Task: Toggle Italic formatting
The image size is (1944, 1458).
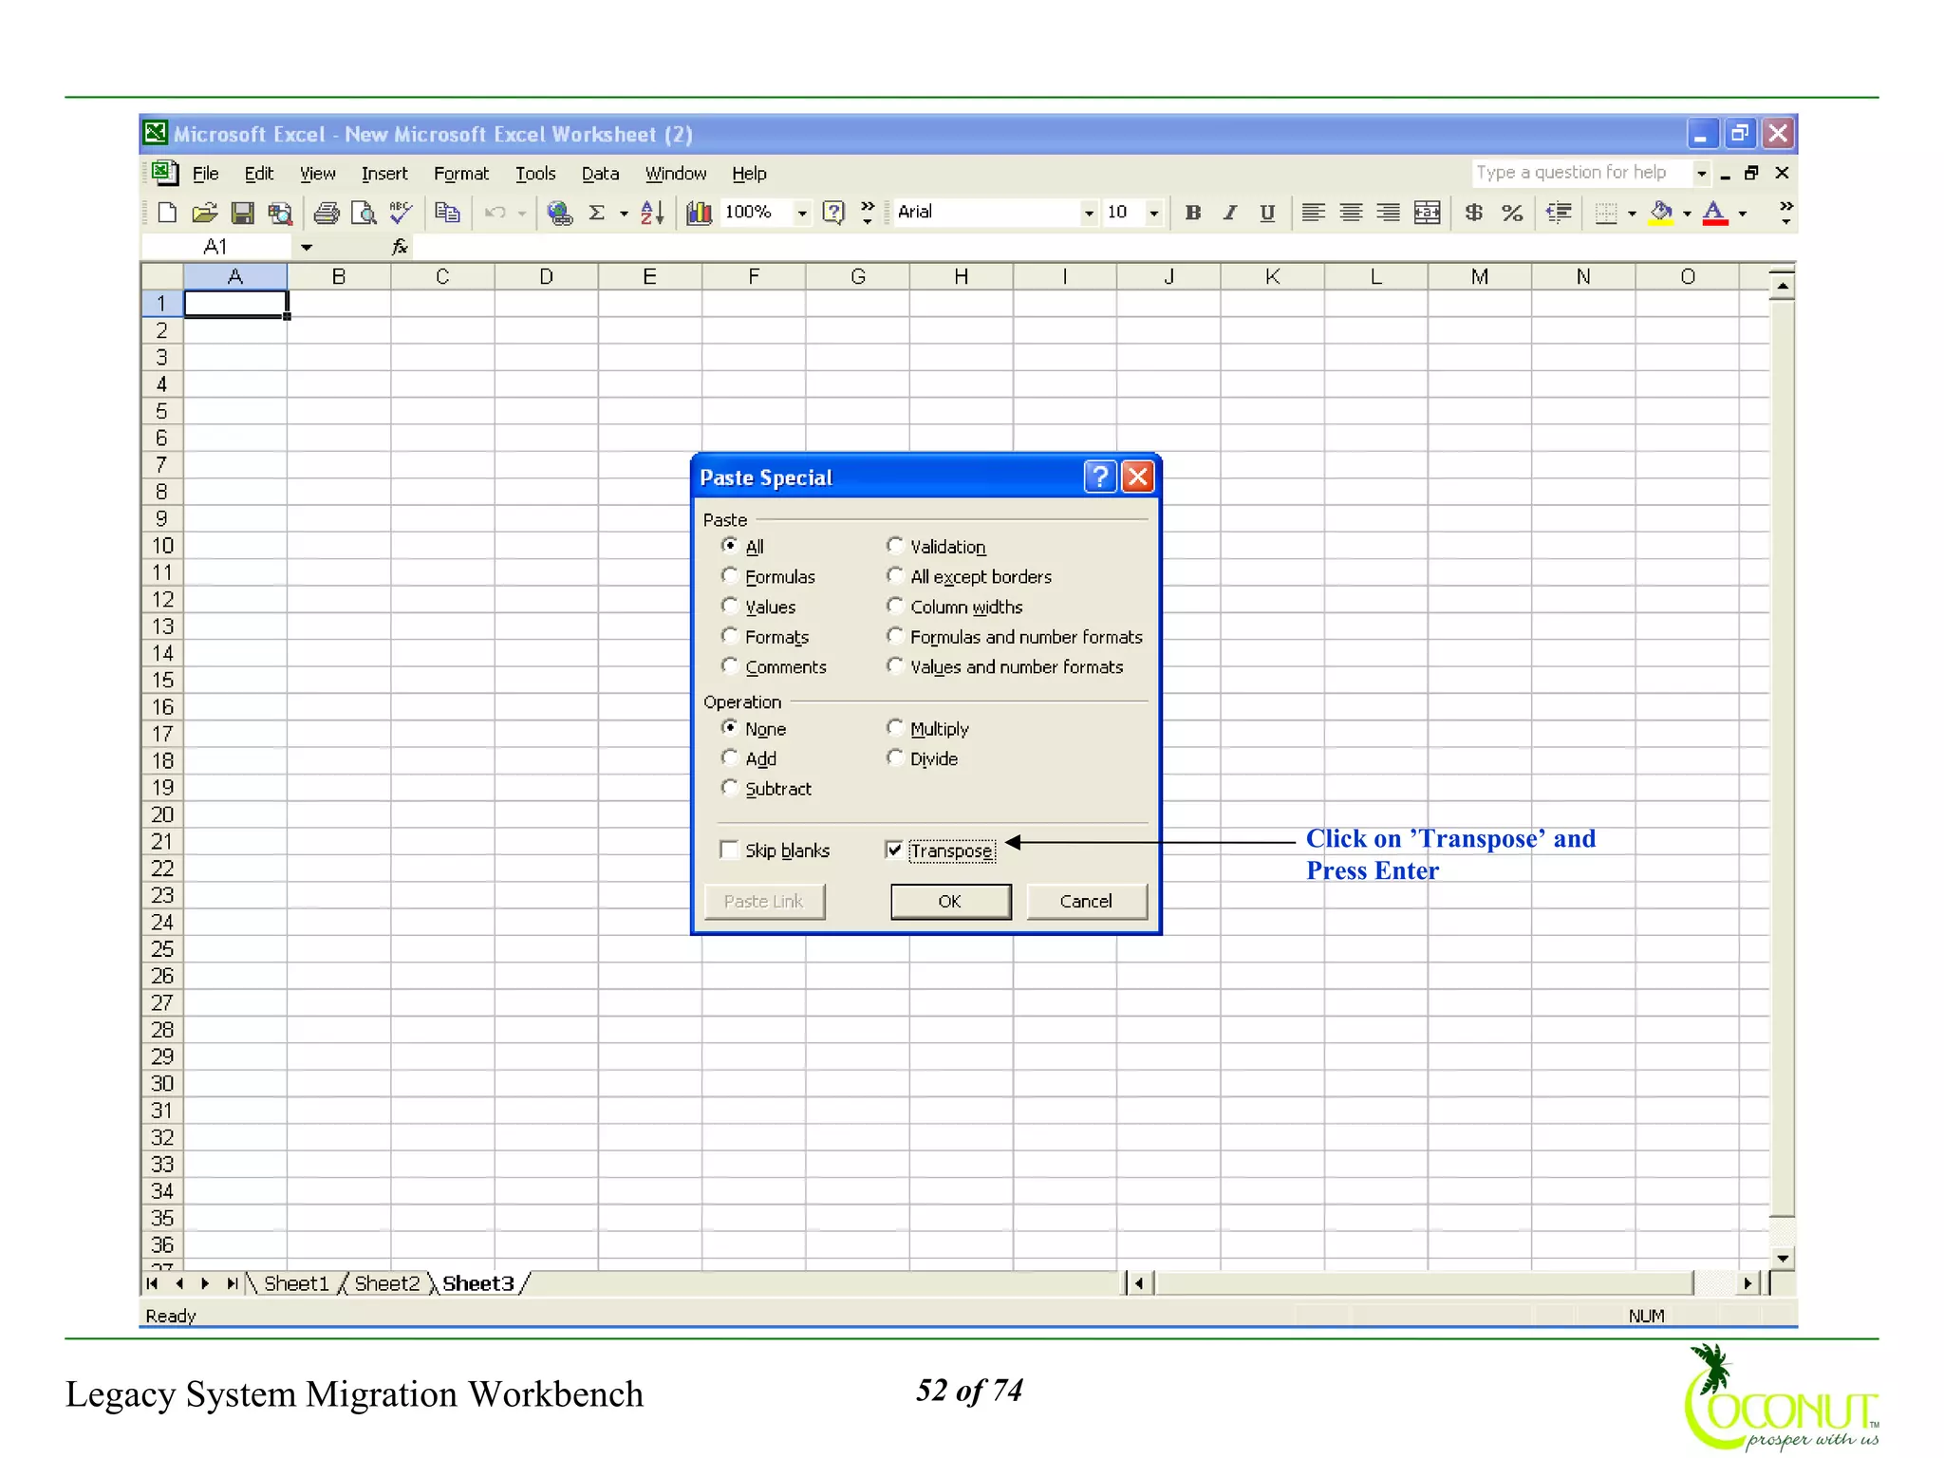Action: pos(1230,213)
